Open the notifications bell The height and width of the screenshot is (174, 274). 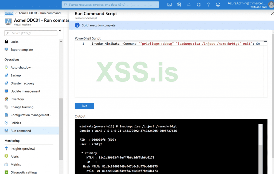tap(189, 5)
